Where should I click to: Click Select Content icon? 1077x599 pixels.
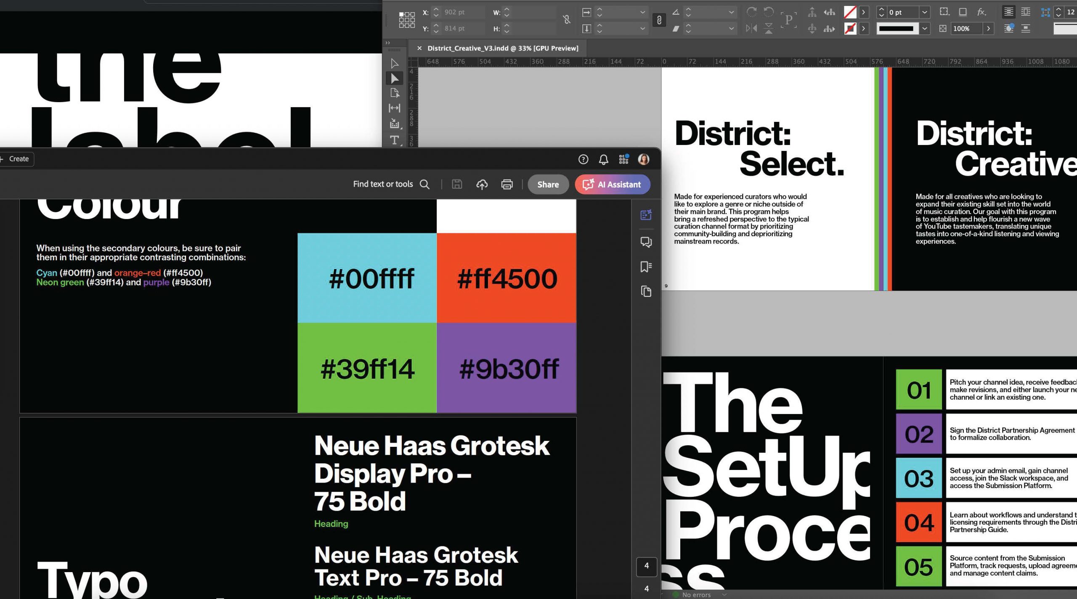click(812, 29)
